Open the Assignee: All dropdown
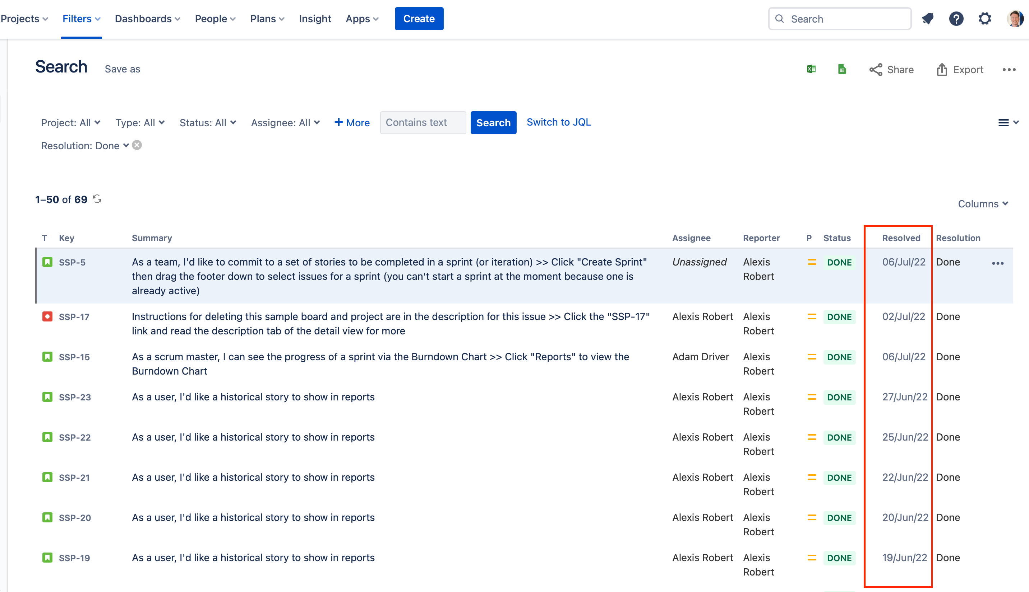The image size is (1029, 592). tap(285, 122)
